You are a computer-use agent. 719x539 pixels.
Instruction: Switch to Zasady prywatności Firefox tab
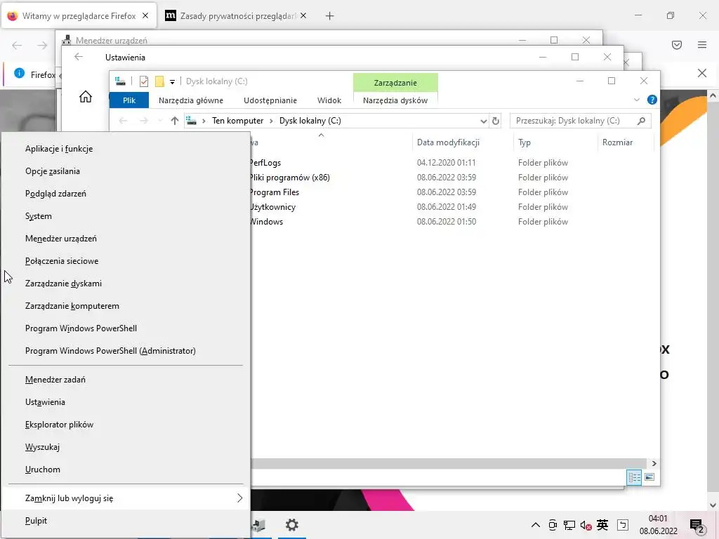[237, 16]
